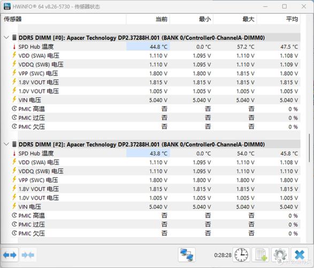The image size is (314, 268).
Task: Click lightning icon of DIMM #0 VDD (SWA)
Action: coord(14,55)
